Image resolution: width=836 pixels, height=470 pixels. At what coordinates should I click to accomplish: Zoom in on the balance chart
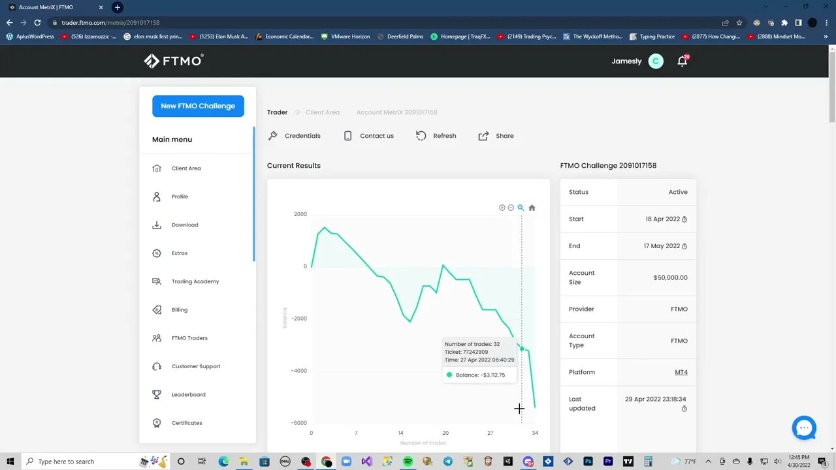click(502, 208)
